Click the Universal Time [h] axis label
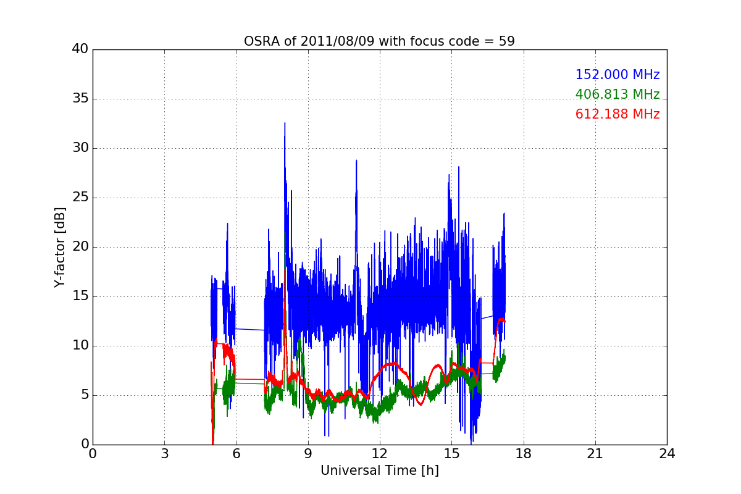741x494 pixels. click(379, 471)
